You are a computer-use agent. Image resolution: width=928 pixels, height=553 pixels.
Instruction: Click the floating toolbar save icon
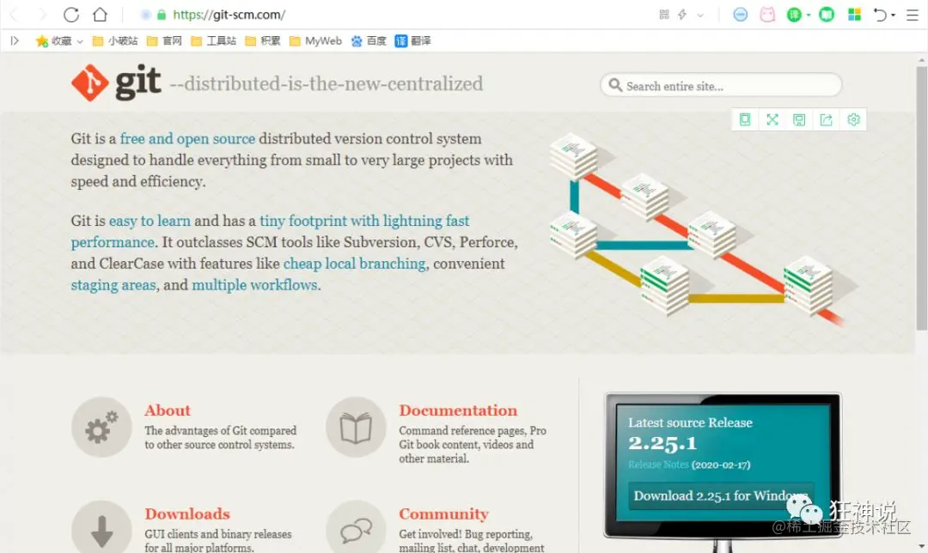[x=799, y=120]
